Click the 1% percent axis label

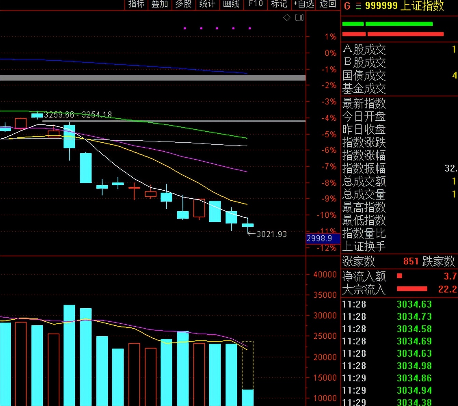coord(331,37)
